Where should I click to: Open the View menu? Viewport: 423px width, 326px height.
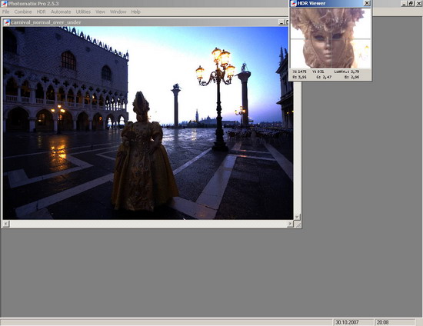(100, 12)
